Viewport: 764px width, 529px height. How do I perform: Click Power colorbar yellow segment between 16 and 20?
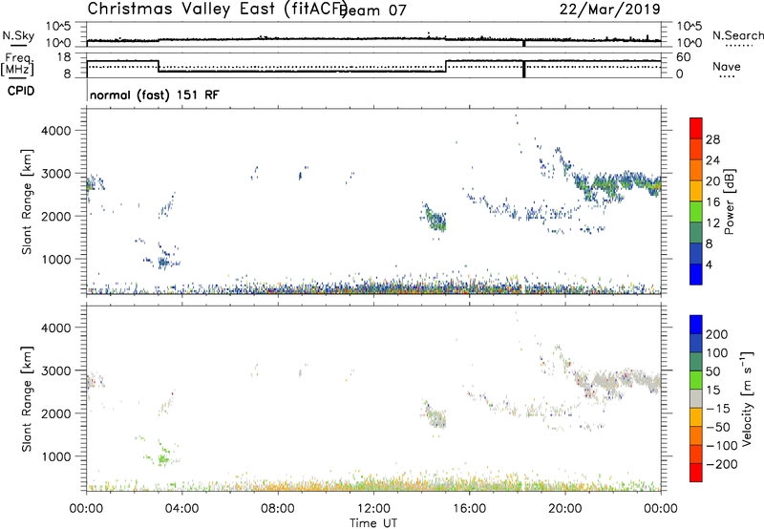(696, 191)
